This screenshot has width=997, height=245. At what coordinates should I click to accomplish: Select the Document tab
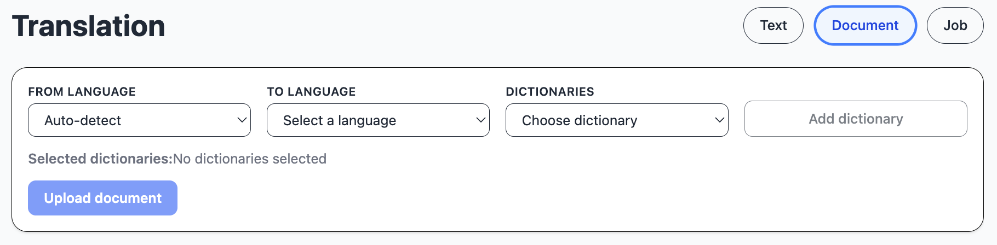[865, 25]
